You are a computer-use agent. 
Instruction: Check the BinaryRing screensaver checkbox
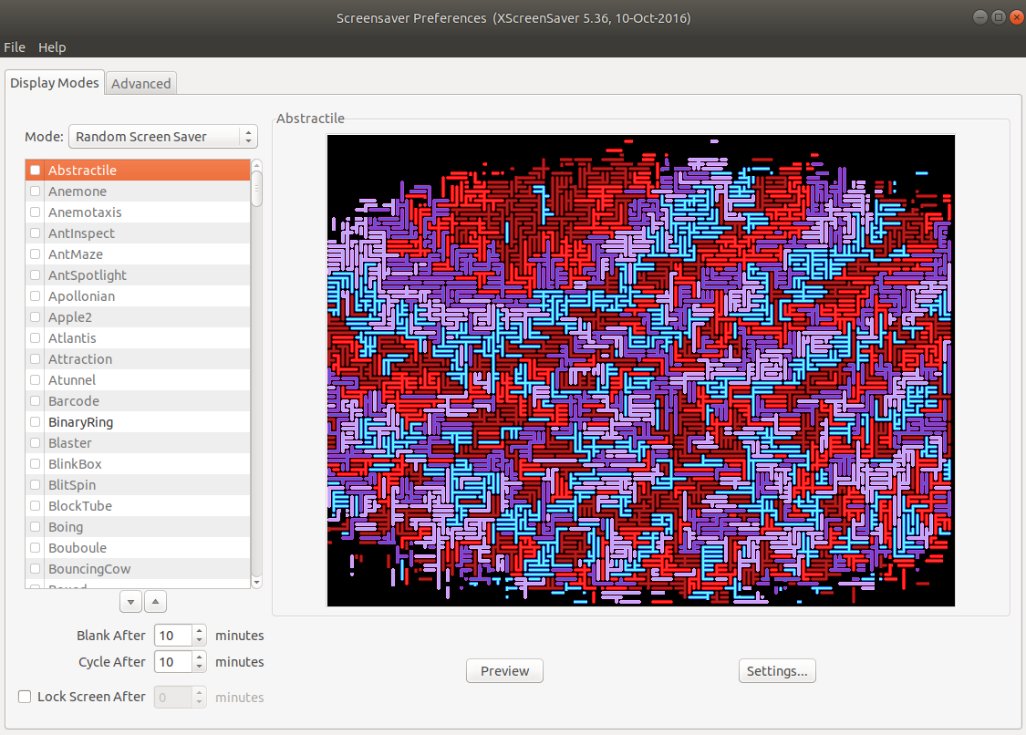[36, 422]
